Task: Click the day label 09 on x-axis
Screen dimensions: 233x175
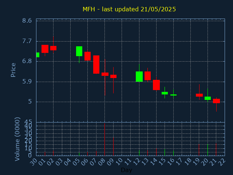Action: coord(111,162)
